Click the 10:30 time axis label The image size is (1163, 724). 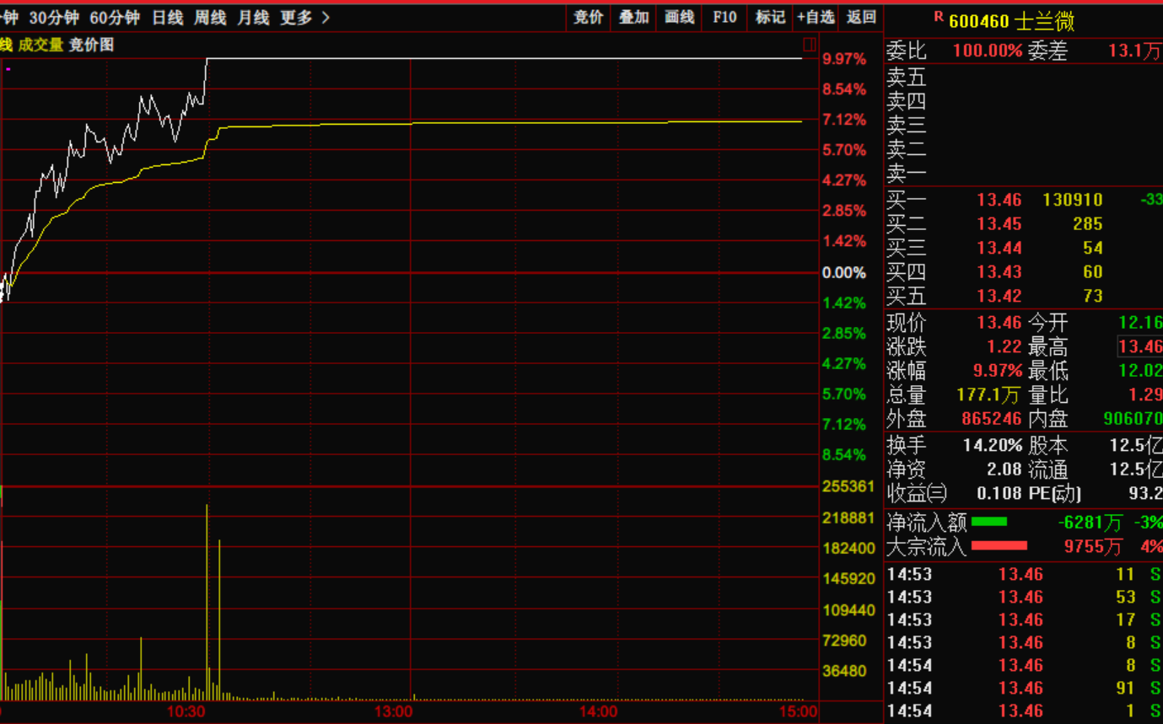pos(186,712)
